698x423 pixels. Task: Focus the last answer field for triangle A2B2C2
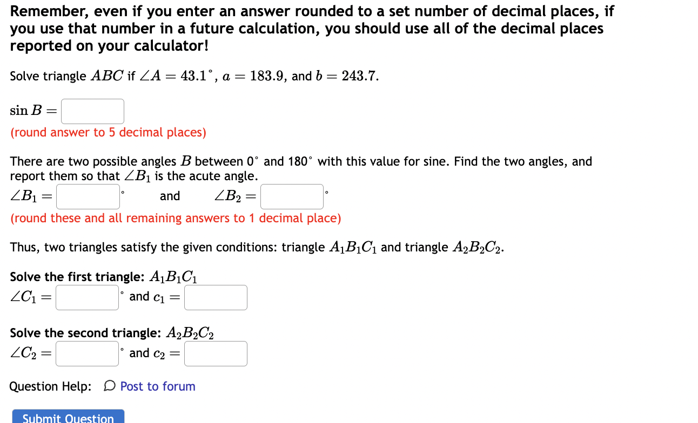pyautogui.click(x=215, y=353)
